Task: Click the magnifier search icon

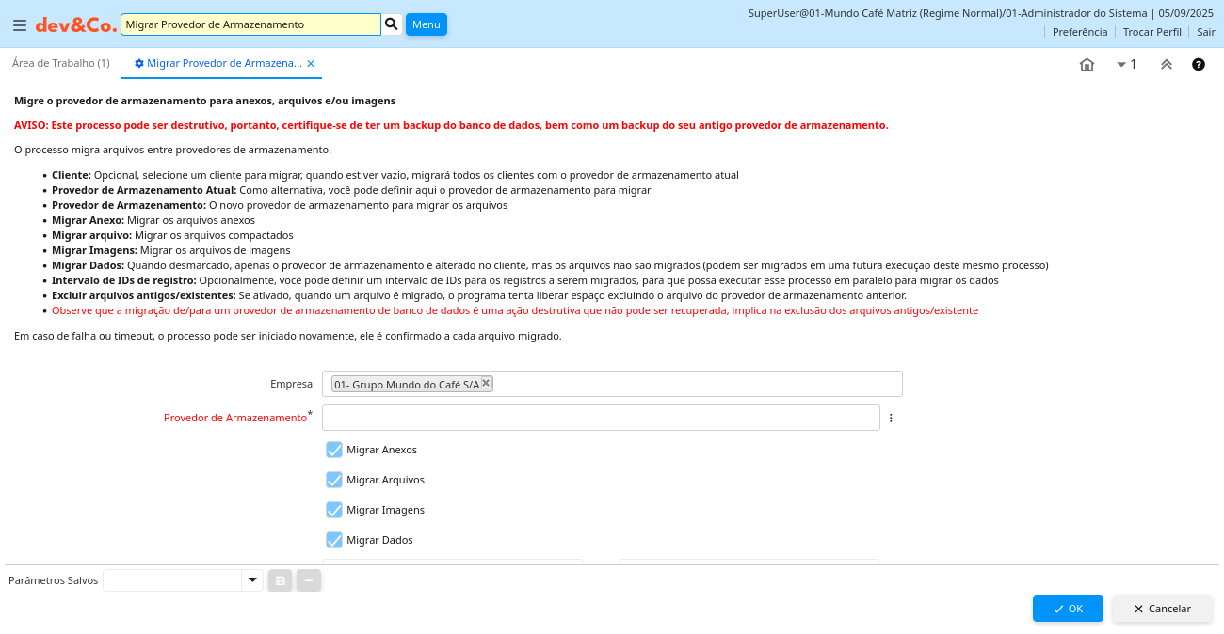Action: (x=392, y=24)
